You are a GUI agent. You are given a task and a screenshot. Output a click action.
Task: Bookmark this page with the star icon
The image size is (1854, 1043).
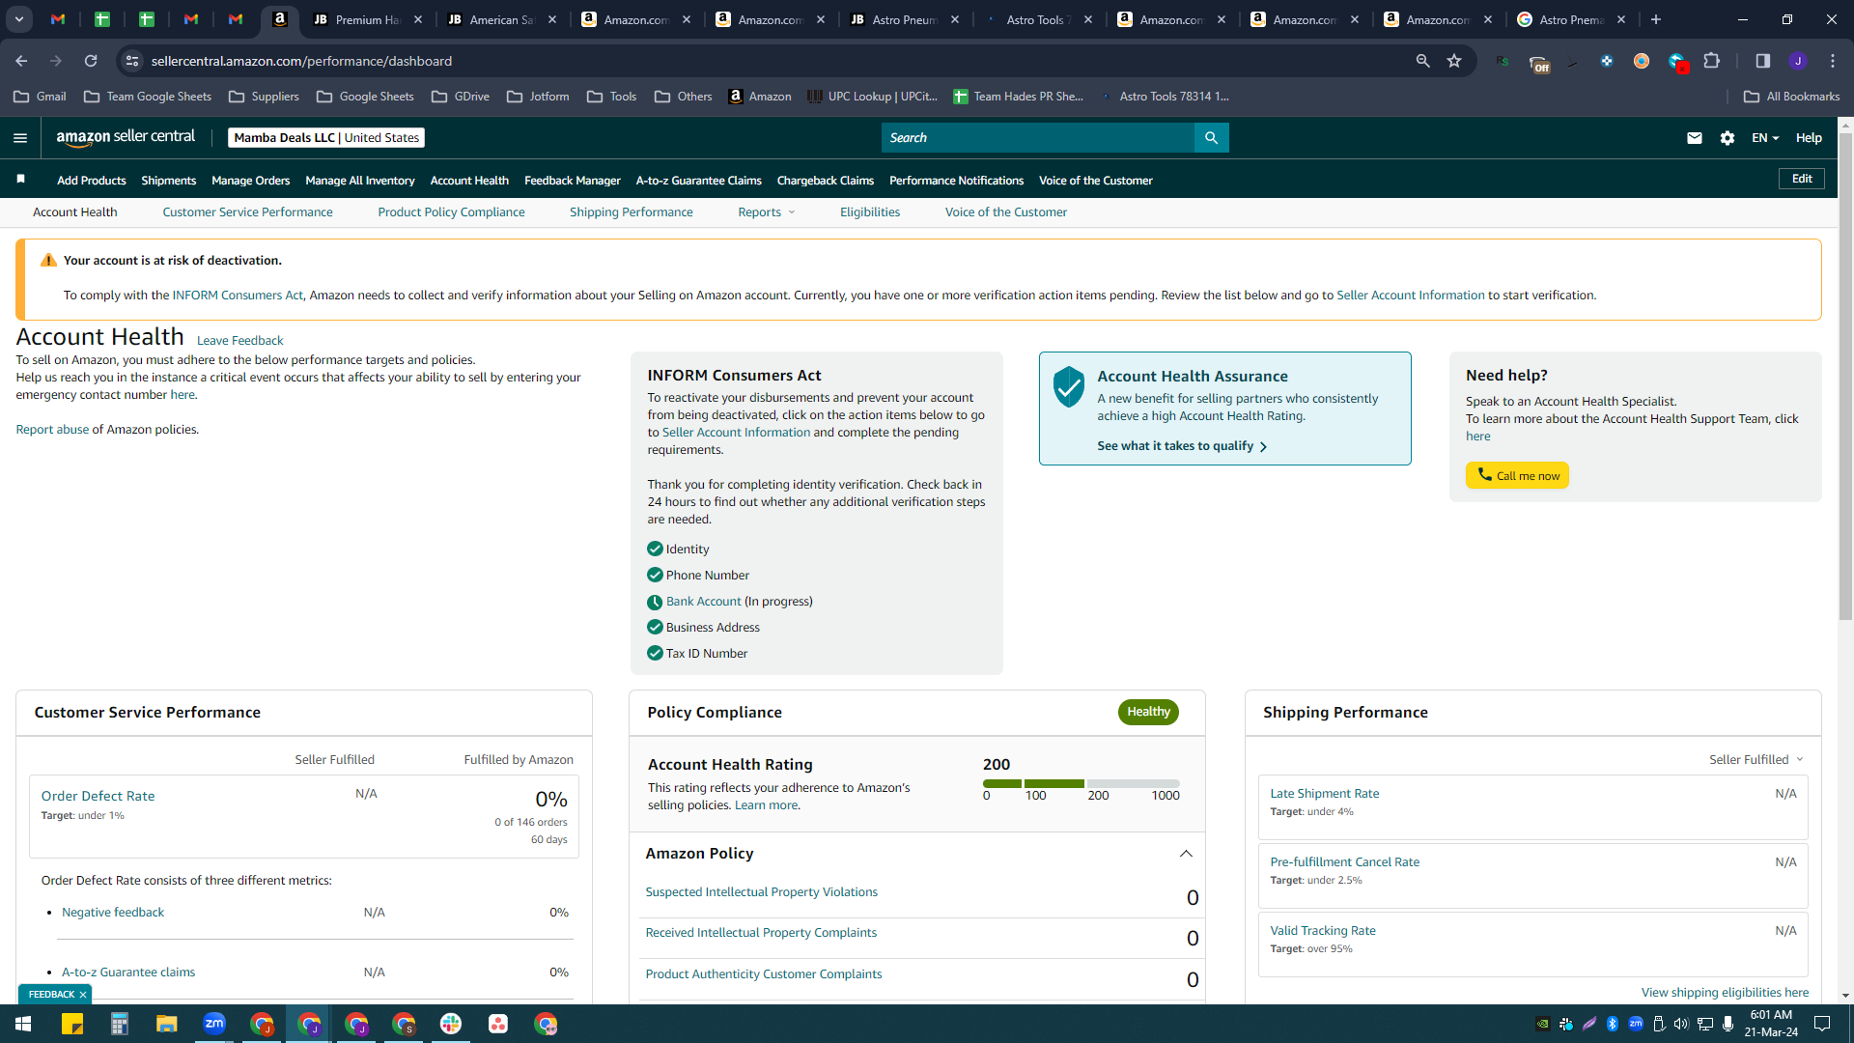[x=1454, y=61]
